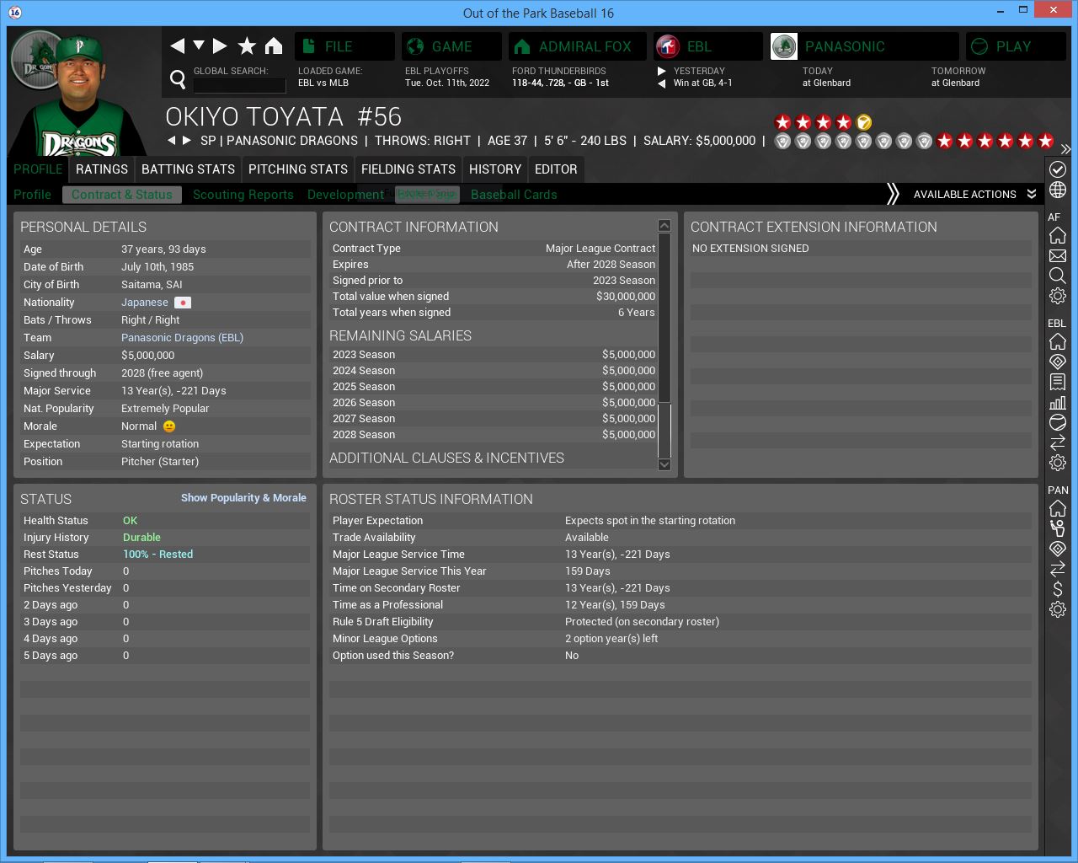Open the navigation history down-arrow dropdown

pos(199,46)
